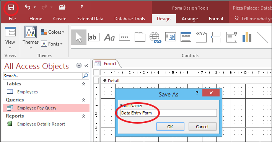Collapse the Reports group
272x142 pixels.
pos(84,116)
